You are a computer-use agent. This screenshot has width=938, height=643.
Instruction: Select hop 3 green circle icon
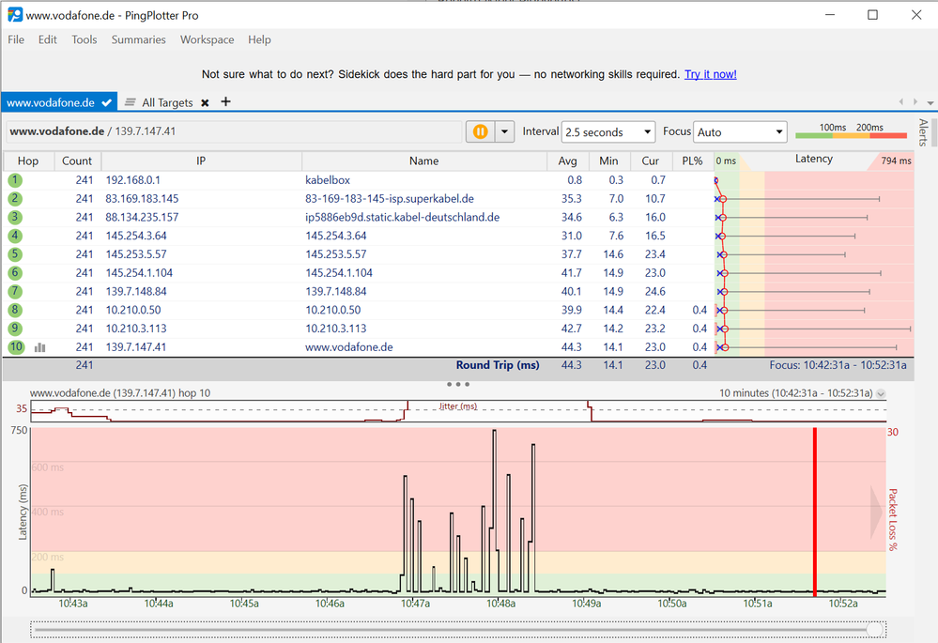tap(15, 217)
